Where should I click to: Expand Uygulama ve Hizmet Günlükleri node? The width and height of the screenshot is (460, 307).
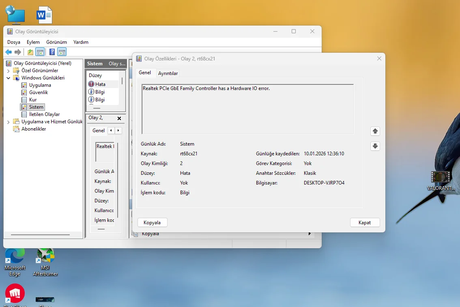(x=9, y=122)
